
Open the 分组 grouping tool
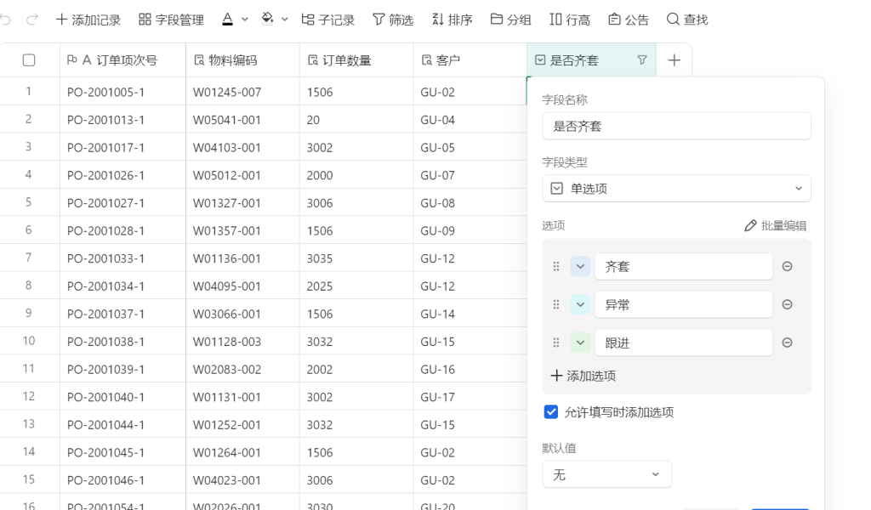click(x=511, y=20)
